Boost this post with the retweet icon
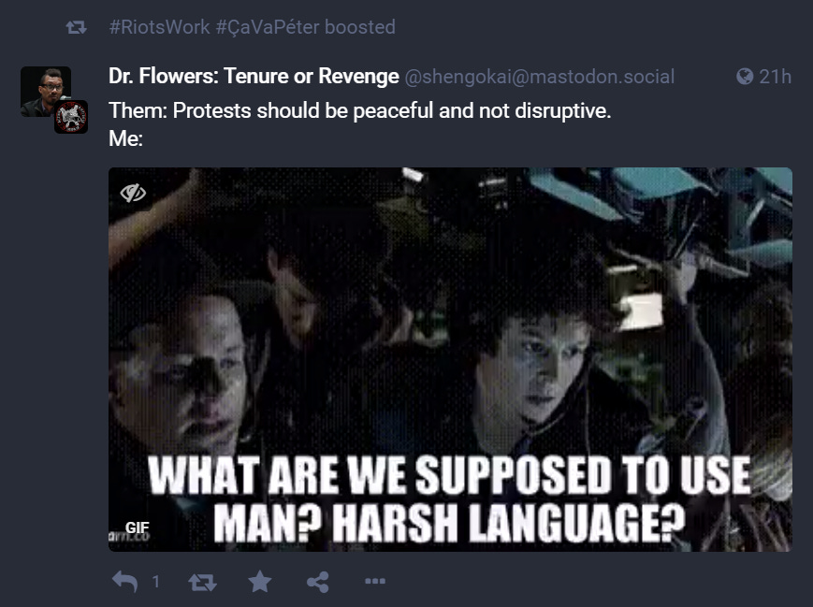 click(x=202, y=582)
